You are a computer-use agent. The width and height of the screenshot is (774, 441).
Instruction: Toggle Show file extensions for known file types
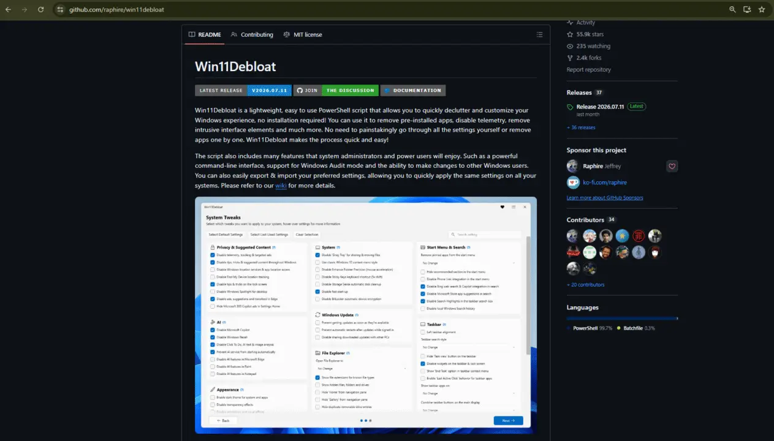coord(317,377)
